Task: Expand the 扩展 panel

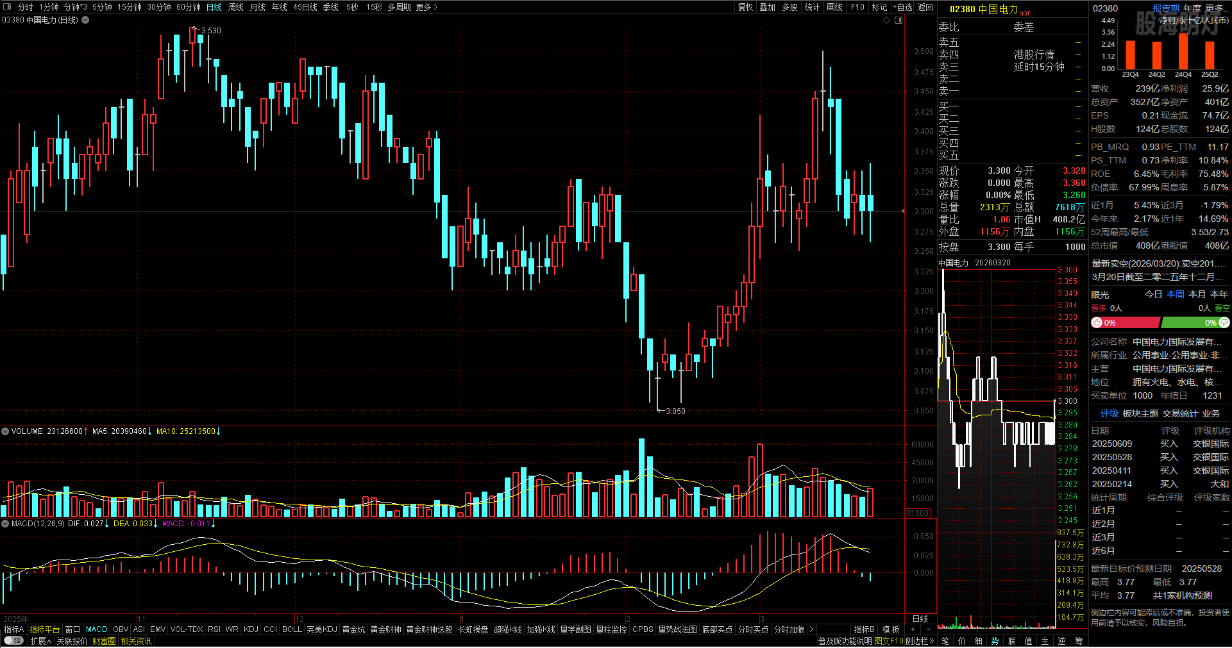Action: tap(40, 641)
